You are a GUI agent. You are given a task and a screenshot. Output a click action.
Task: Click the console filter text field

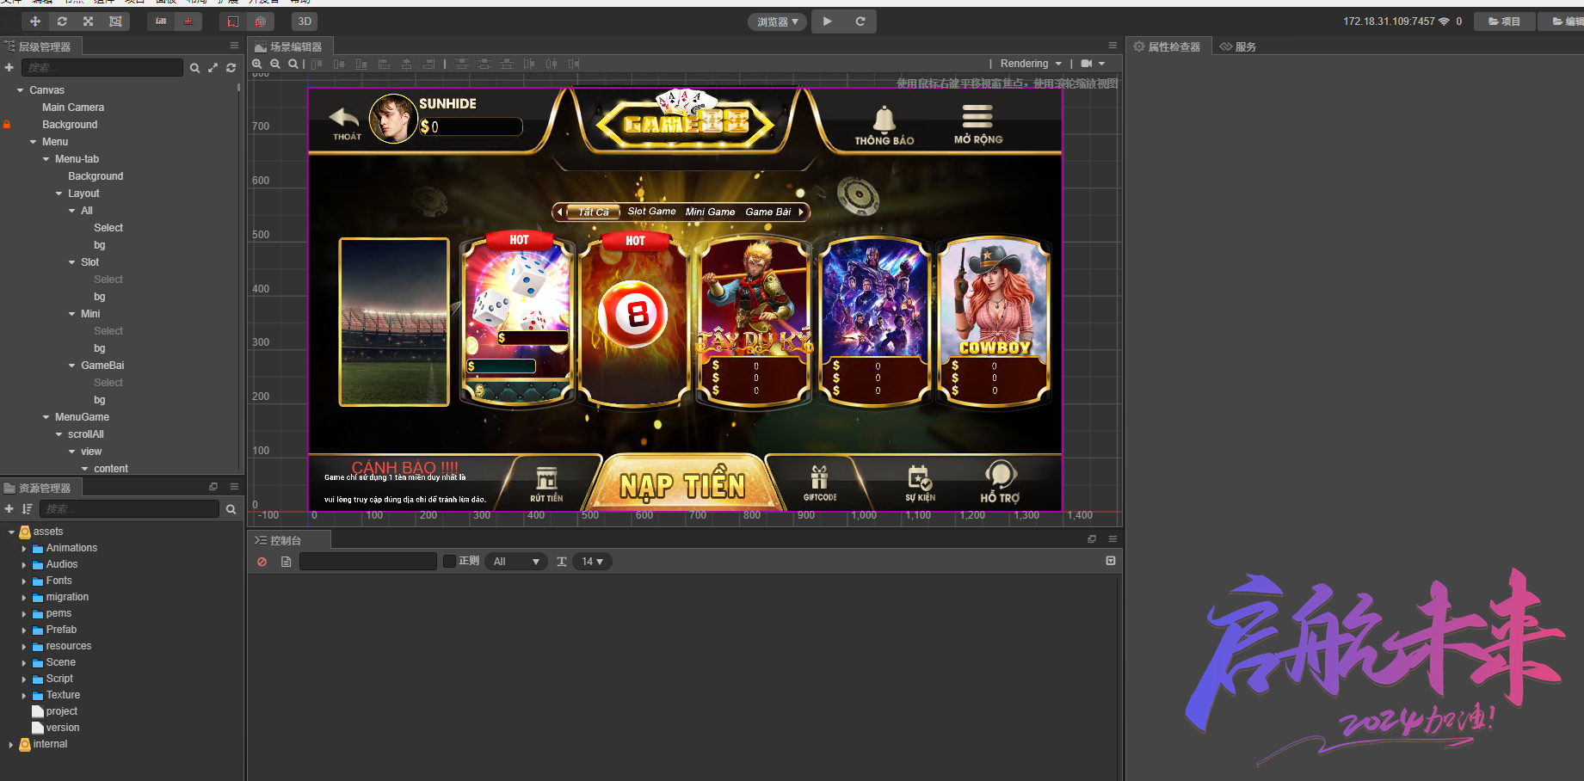(368, 562)
